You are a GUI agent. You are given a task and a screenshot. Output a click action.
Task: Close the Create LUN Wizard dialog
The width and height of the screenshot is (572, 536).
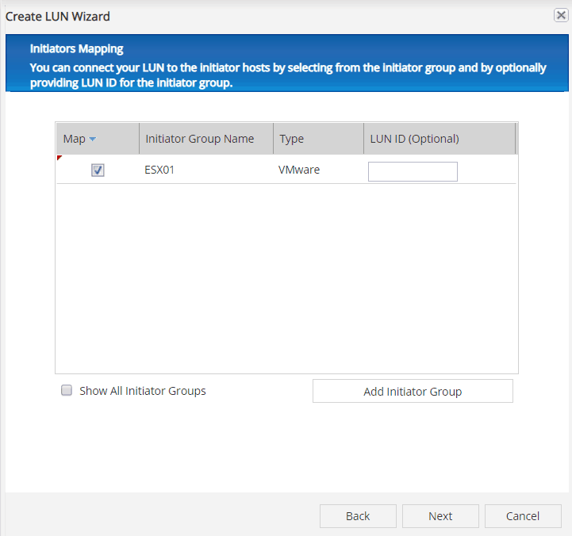[560, 15]
